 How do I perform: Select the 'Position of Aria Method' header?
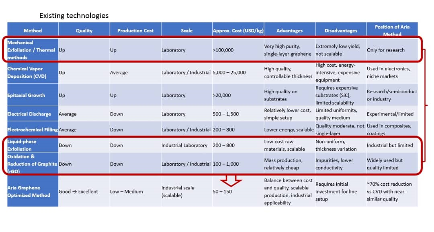[392, 31]
